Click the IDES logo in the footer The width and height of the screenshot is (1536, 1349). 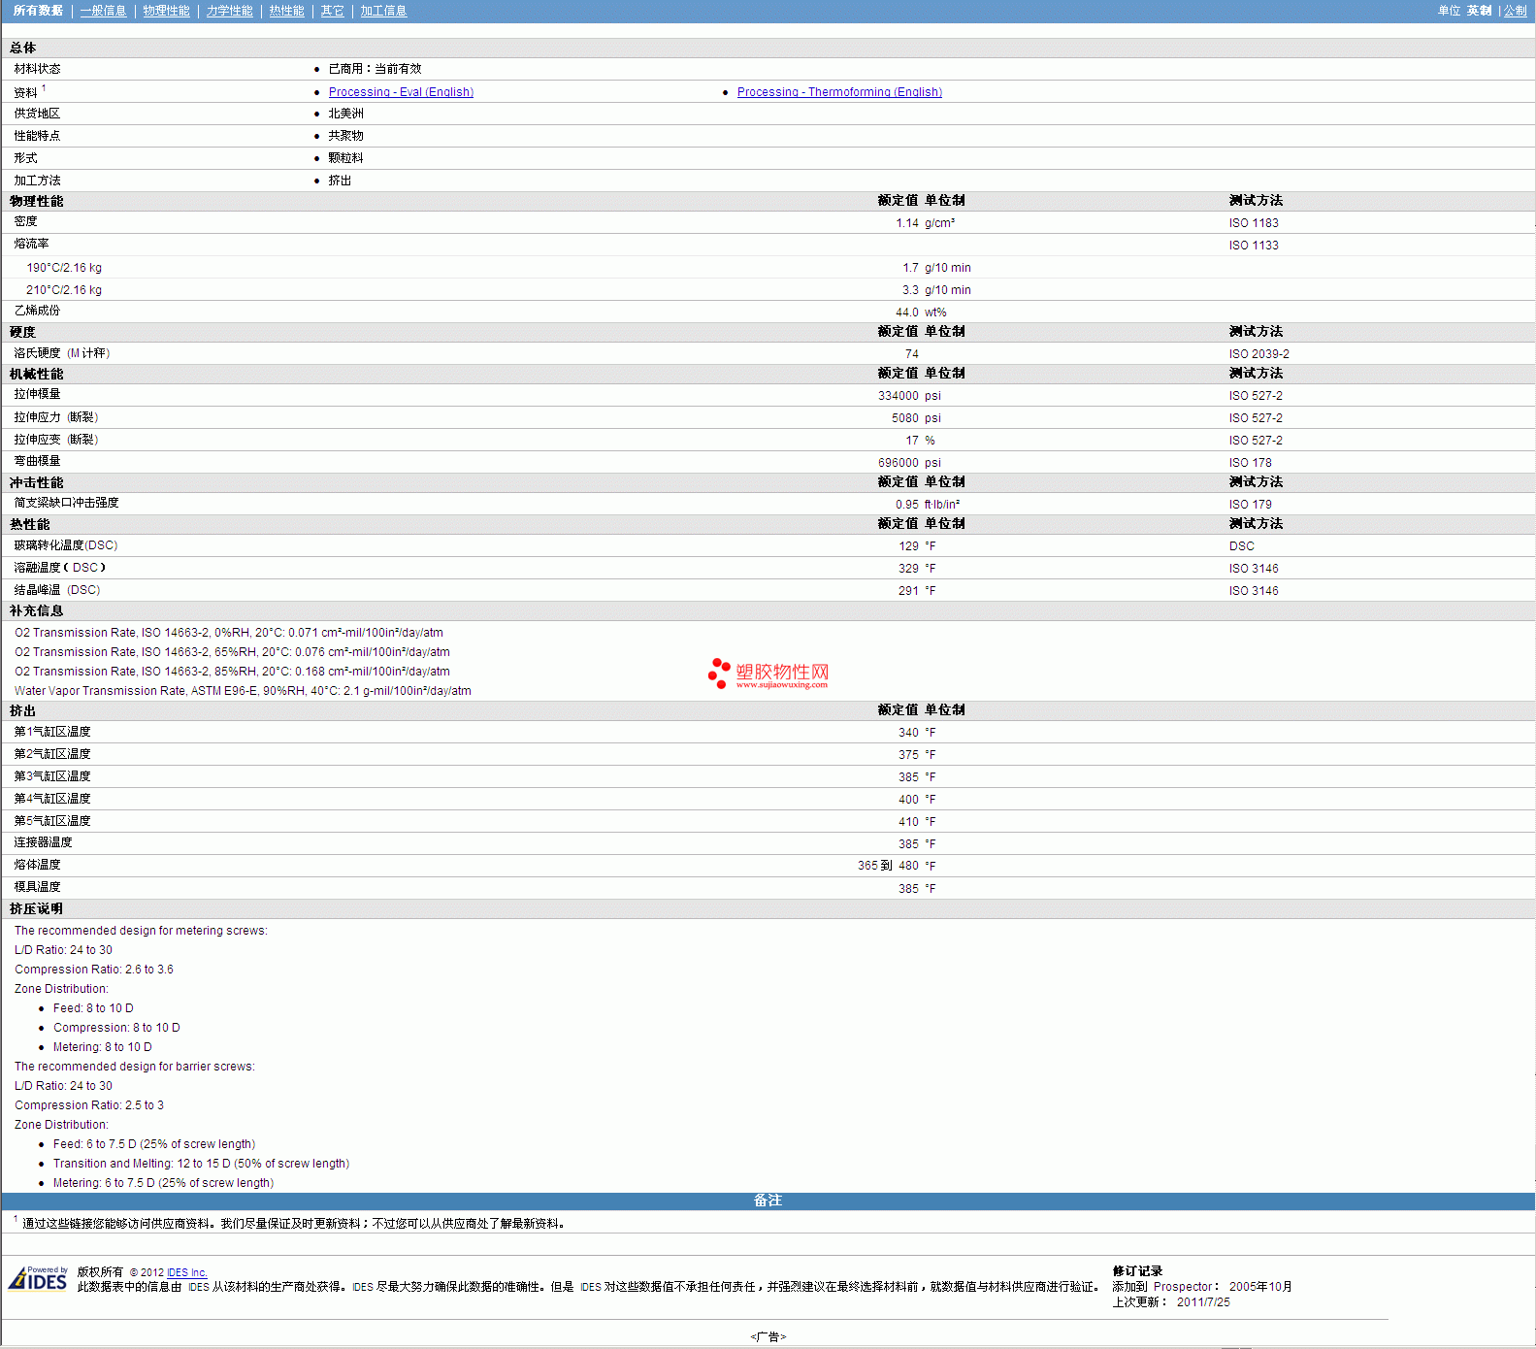coord(39,1279)
